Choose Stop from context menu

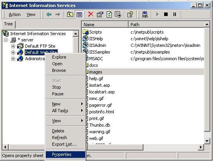point(66,87)
